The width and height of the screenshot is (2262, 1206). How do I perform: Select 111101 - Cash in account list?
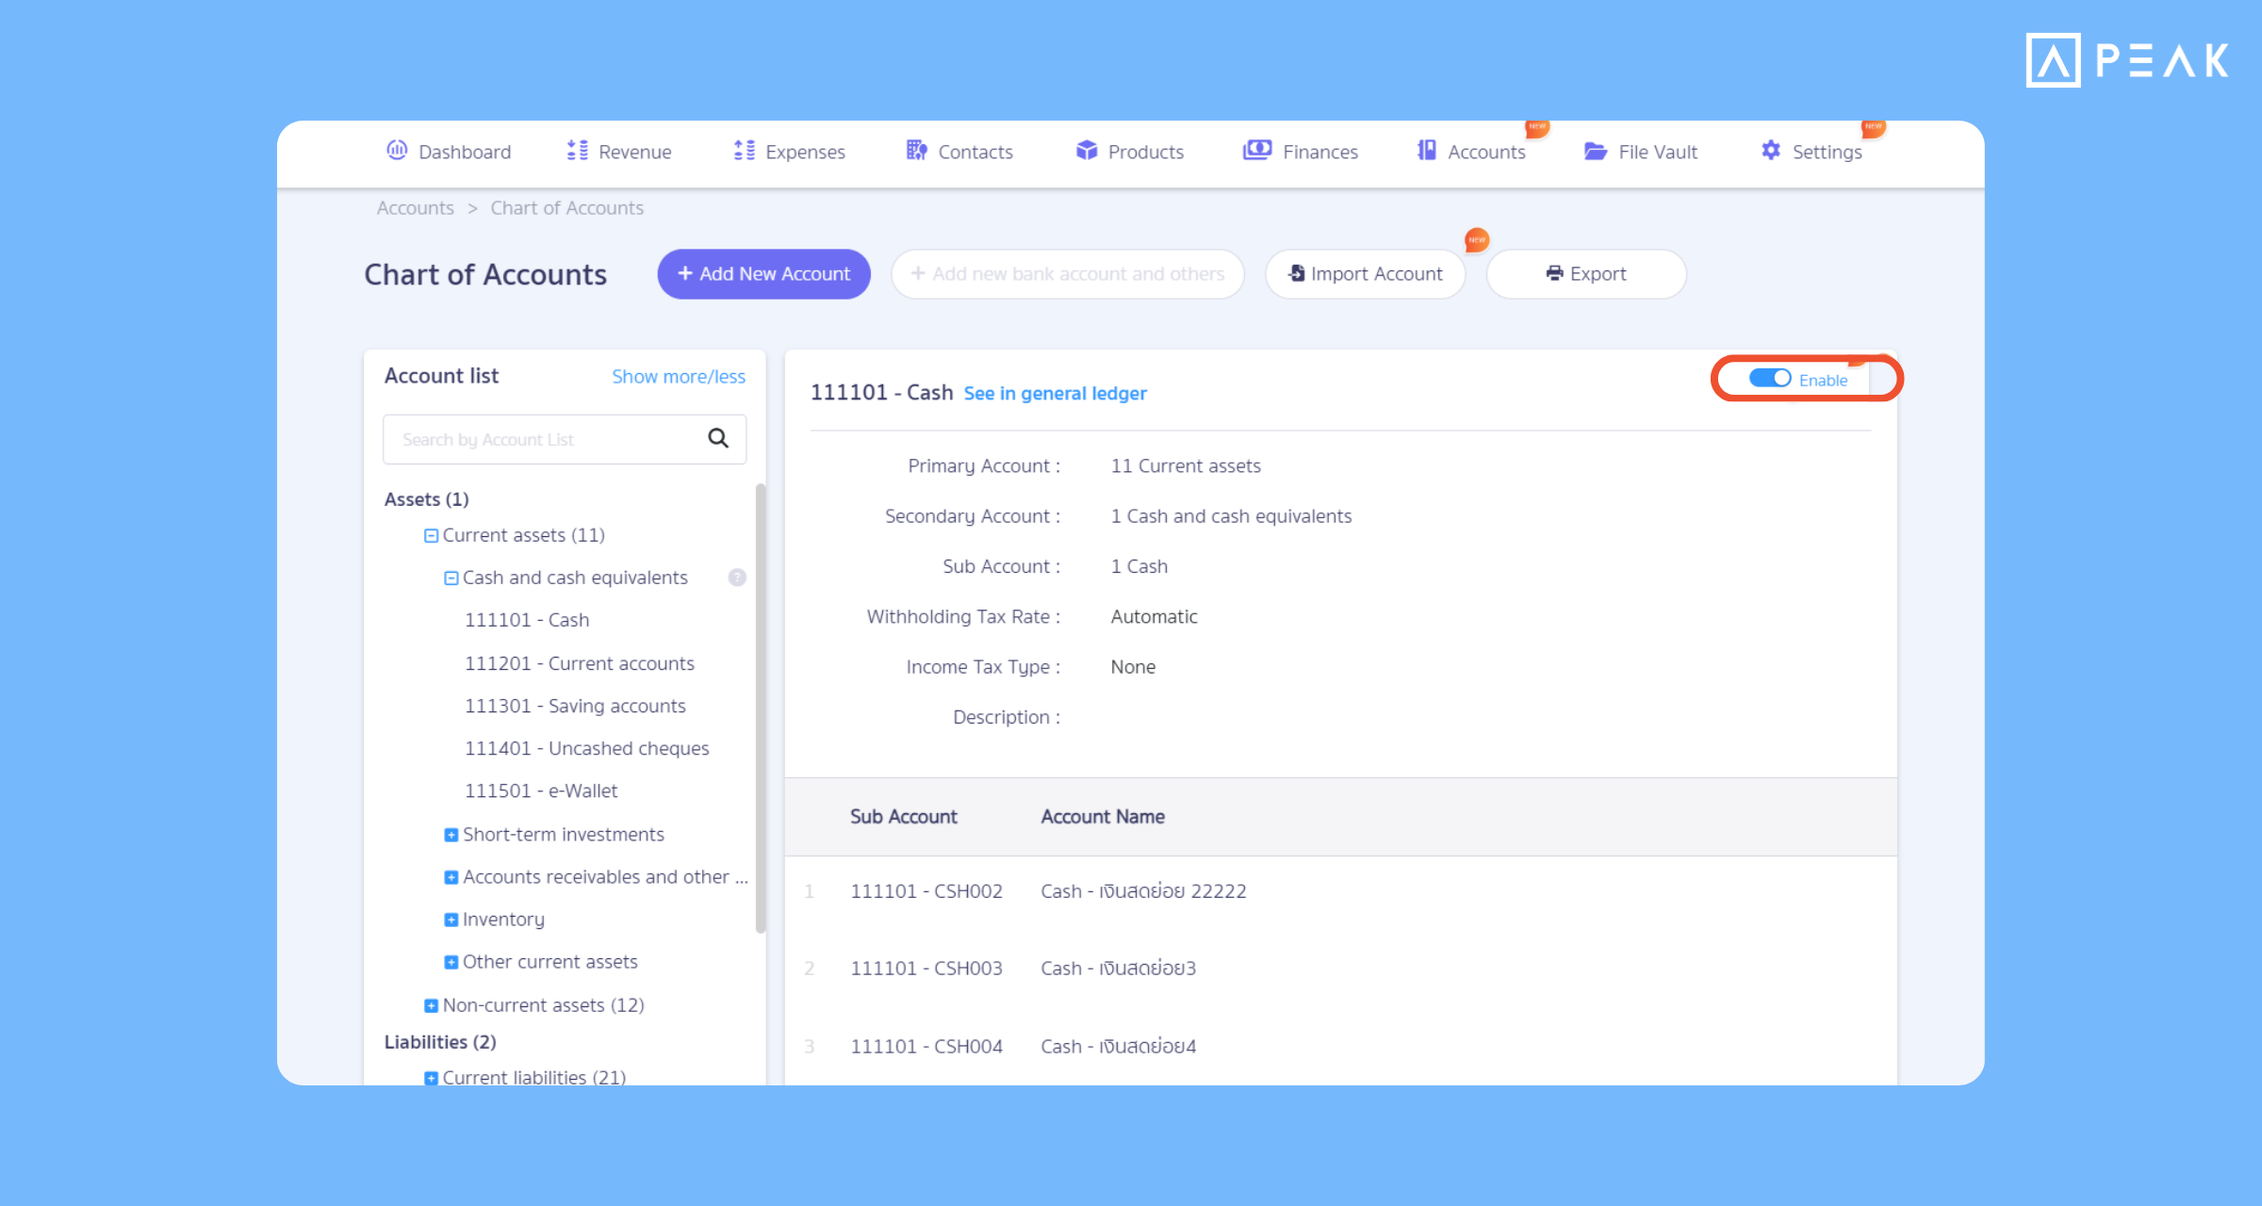527,620
